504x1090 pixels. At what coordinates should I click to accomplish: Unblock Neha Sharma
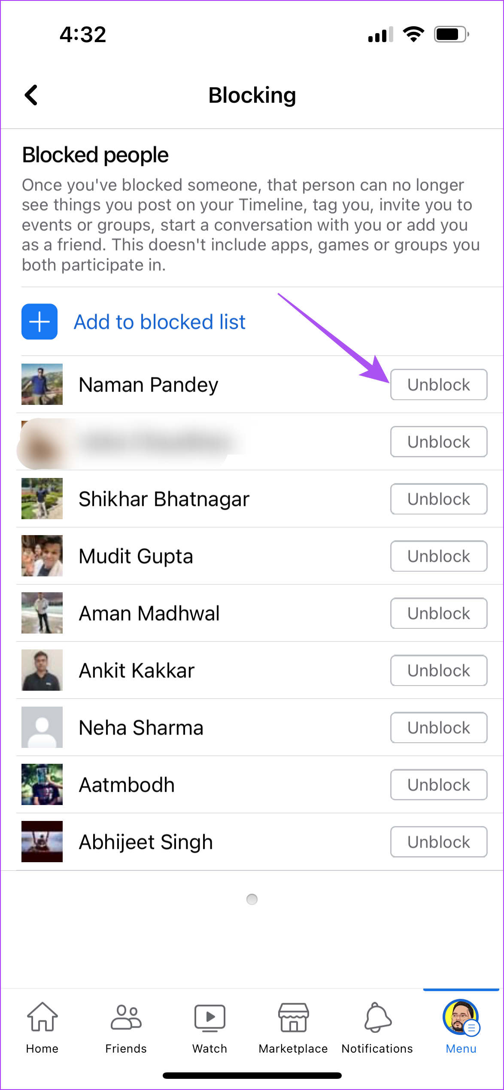click(x=438, y=728)
